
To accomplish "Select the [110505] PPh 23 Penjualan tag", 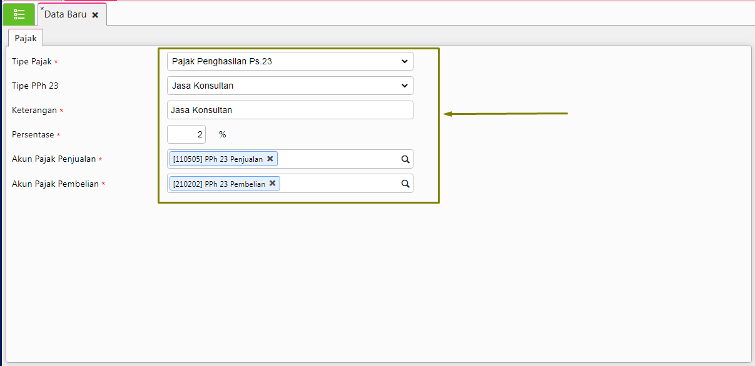I will coord(218,159).
